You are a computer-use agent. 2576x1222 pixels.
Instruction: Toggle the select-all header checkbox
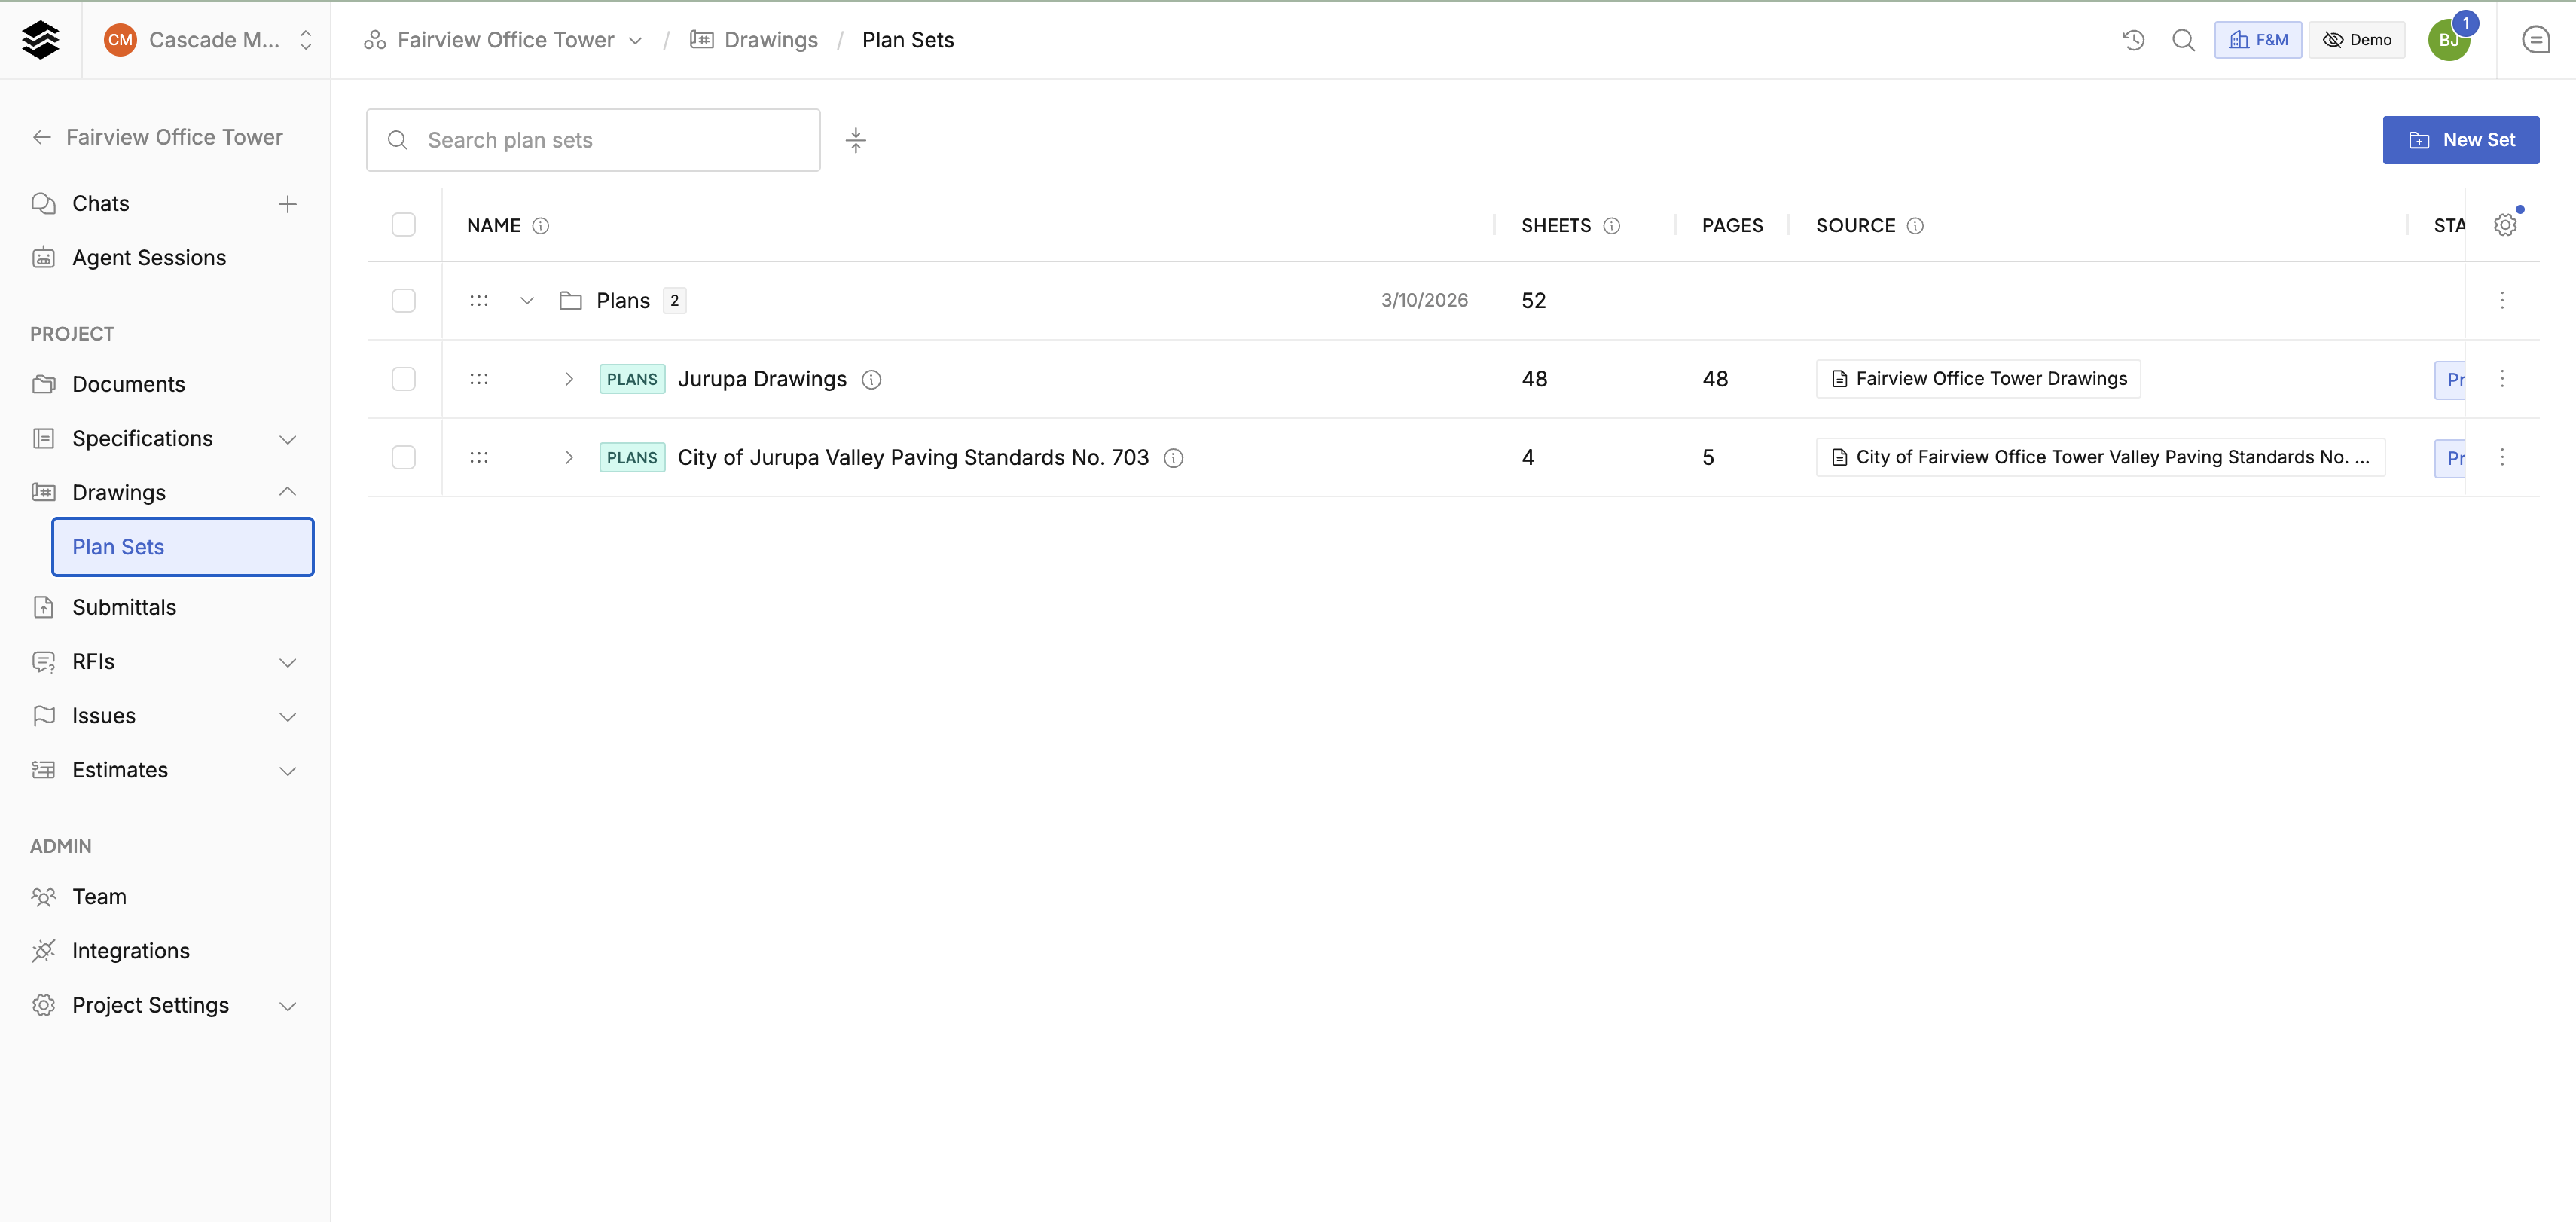click(x=403, y=225)
